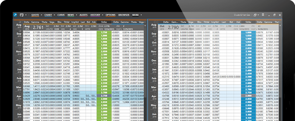This screenshot has height=121, width=295.
Task: Open the hamburger menu icon
Action: click(x=263, y=15)
